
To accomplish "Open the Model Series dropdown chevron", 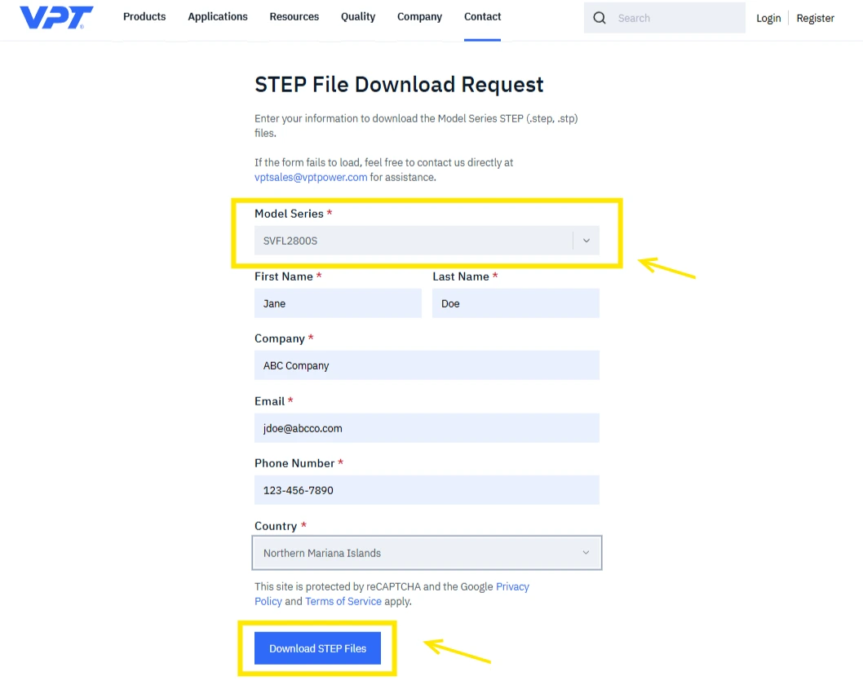I will 586,240.
